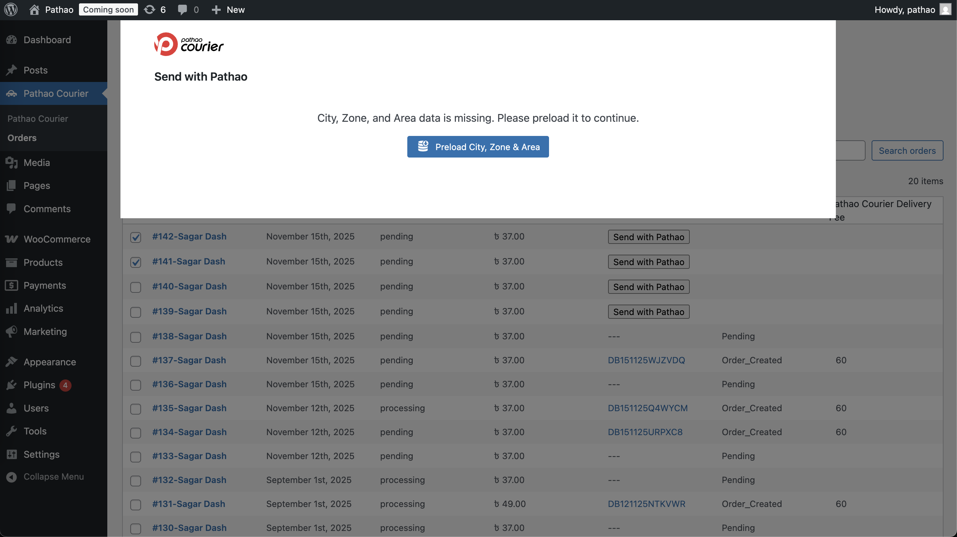
Task: Open consignment link DB121125NTKVWR
Action: (647, 504)
